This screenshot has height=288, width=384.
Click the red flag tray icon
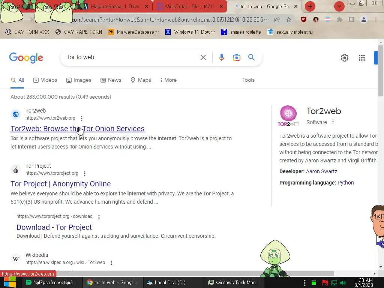[x=325, y=283]
